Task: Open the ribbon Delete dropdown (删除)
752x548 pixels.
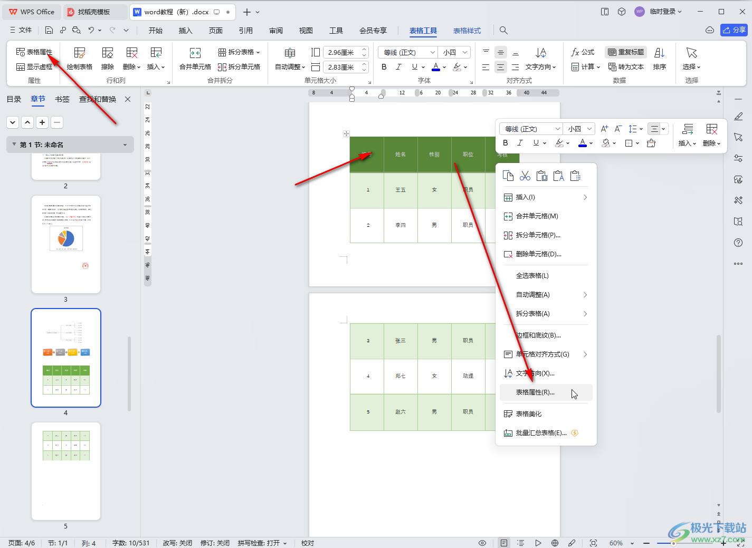Action: click(x=131, y=59)
